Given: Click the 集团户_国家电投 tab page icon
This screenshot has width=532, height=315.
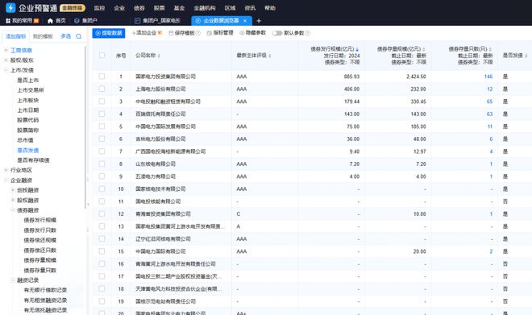Looking at the screenshot, I should (137, 21).
